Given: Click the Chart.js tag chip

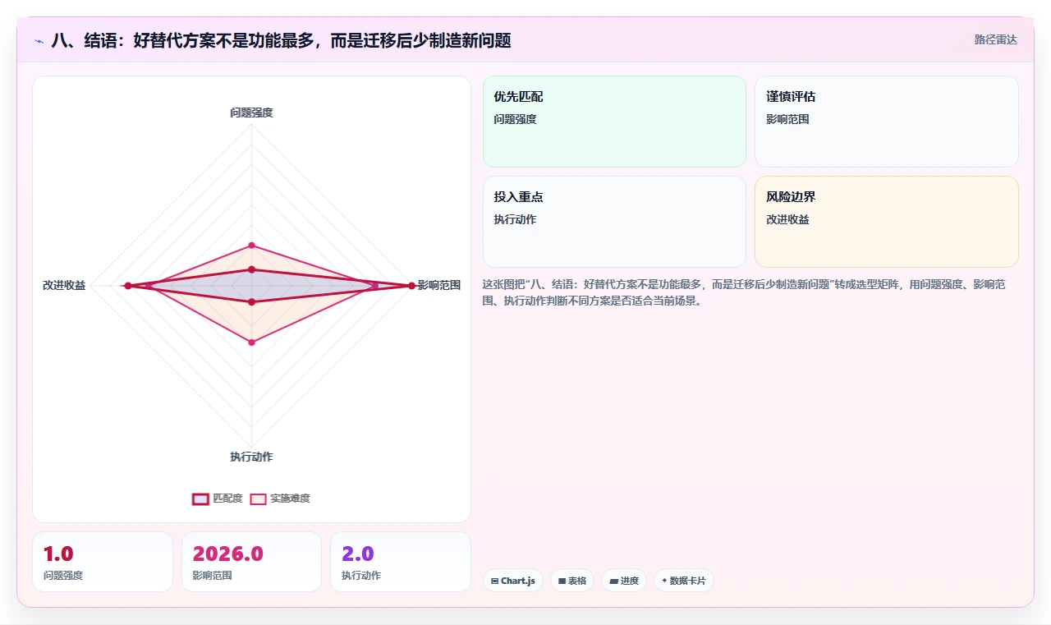Looking at the screenshot, I should [x=513, y=581].
